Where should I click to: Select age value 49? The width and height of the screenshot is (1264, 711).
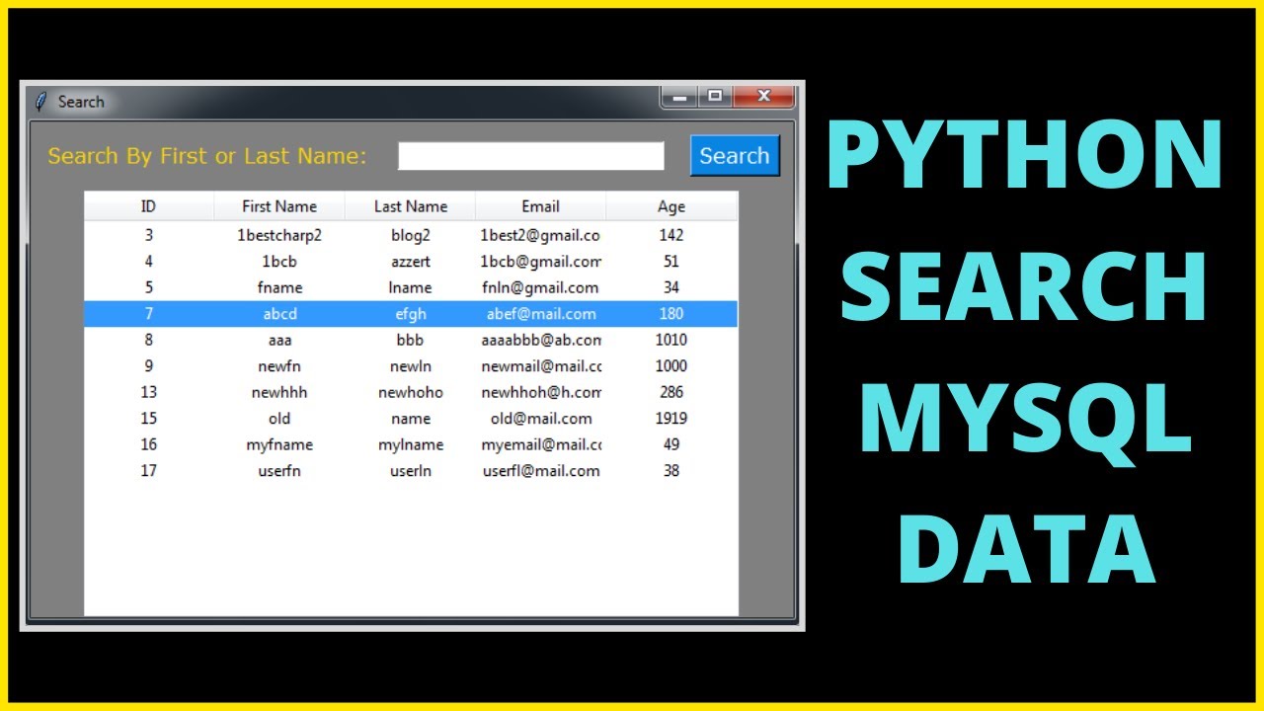pyautogui.click(x=671, y=444)
